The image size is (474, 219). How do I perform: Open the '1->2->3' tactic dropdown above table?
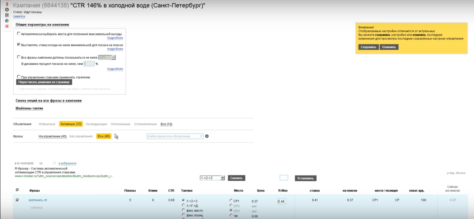[x=212, y=178]
